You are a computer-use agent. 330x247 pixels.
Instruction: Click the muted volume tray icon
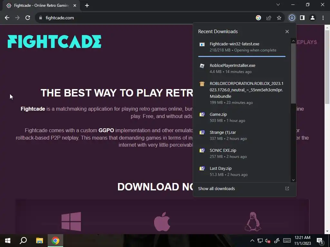[x=268, y=241]
